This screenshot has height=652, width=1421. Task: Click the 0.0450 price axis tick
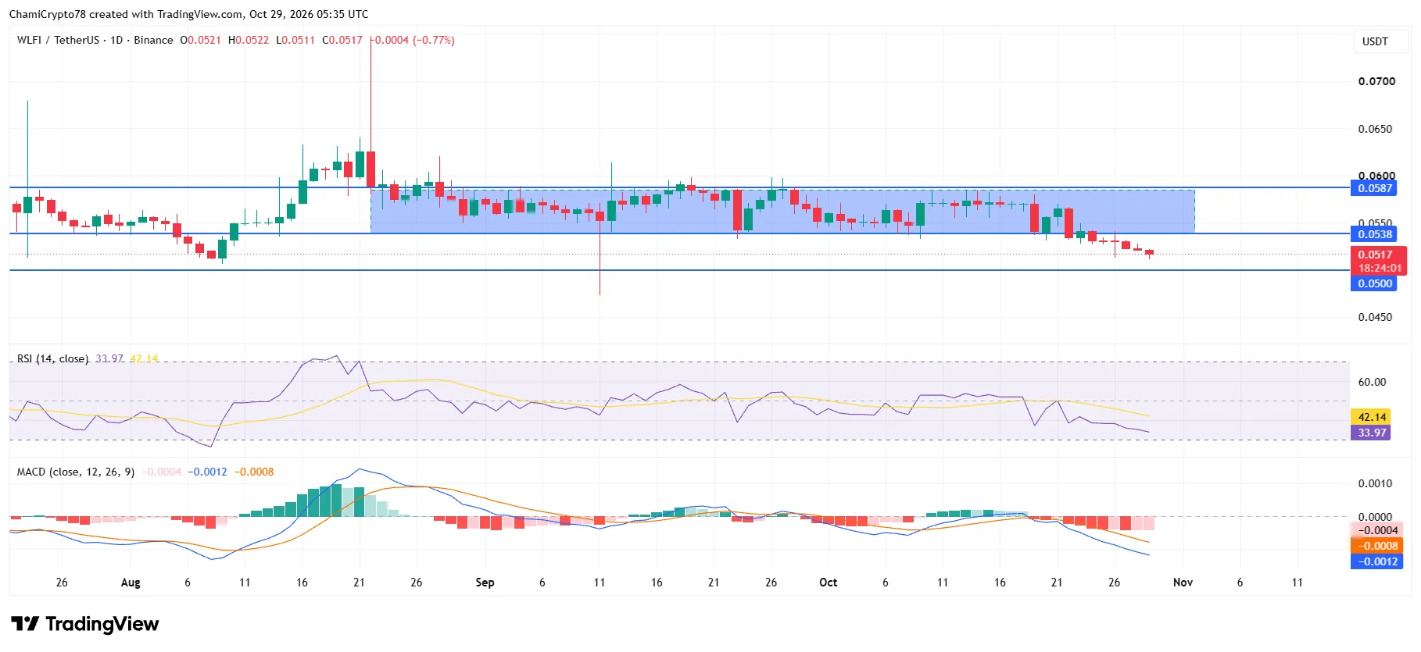(x=1376, y=317)
